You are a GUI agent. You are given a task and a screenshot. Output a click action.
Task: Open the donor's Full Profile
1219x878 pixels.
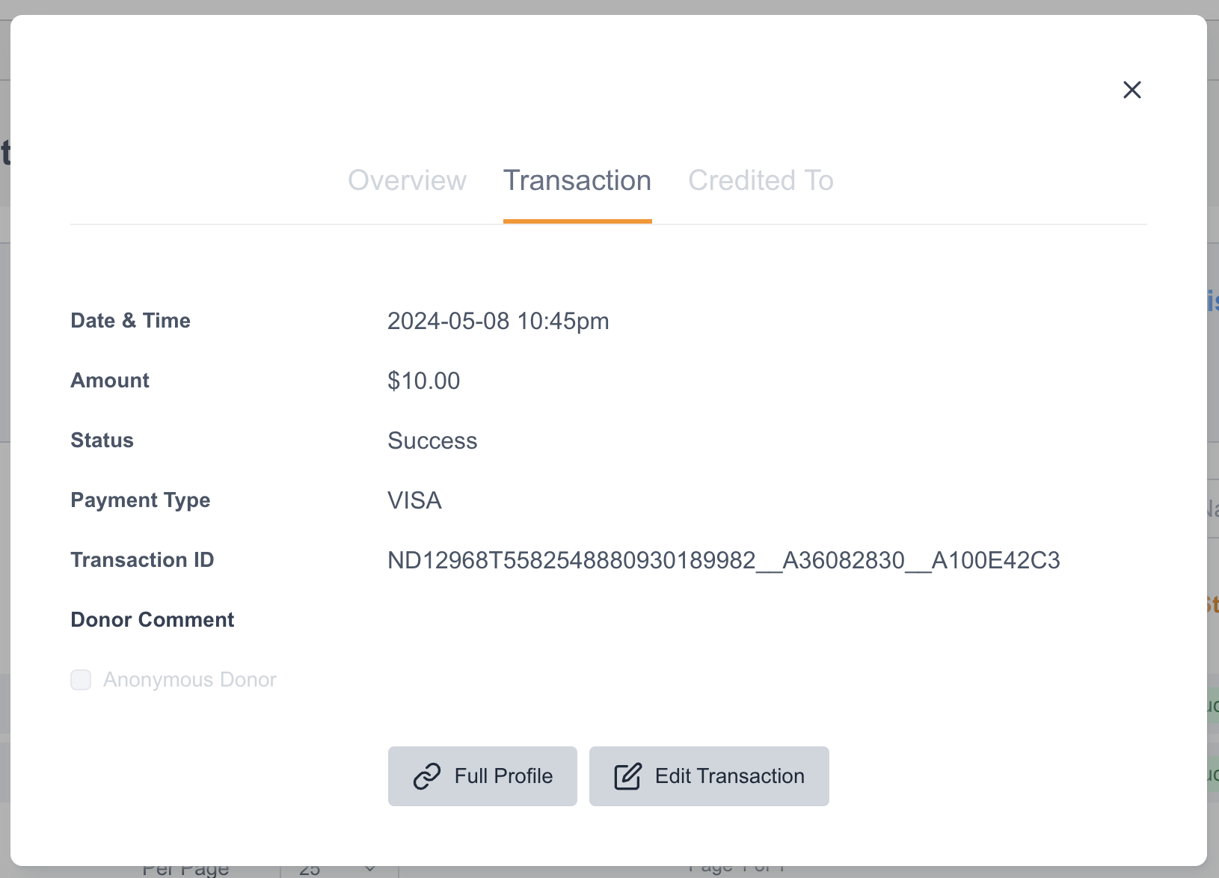[482, 776]
